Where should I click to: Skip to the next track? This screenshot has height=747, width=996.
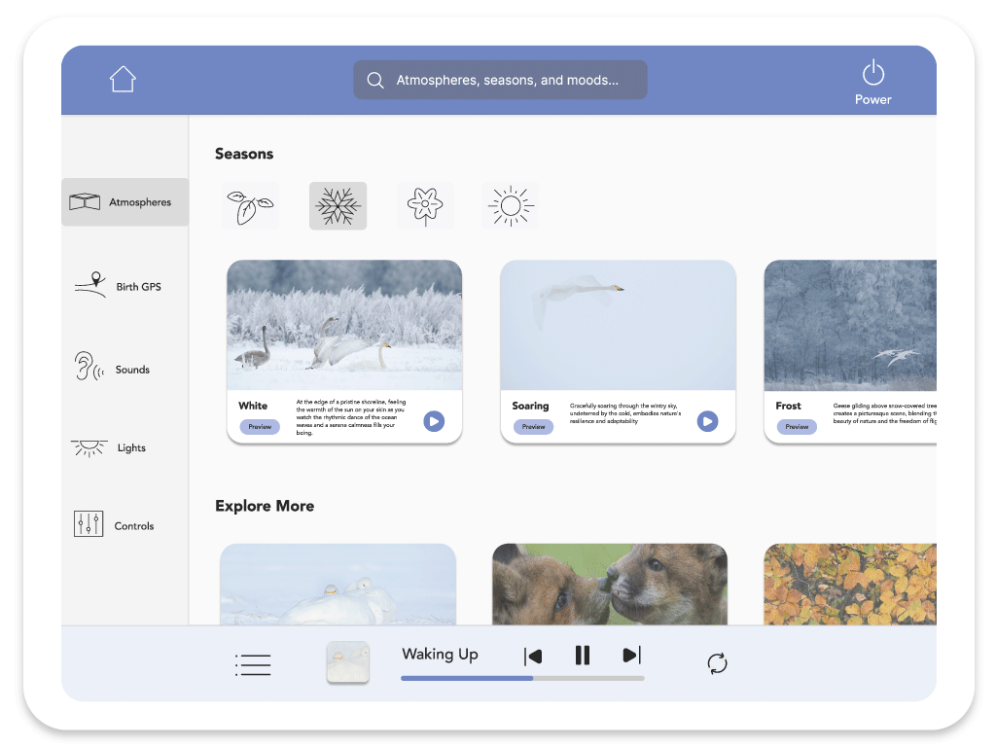tap(631, 656)
